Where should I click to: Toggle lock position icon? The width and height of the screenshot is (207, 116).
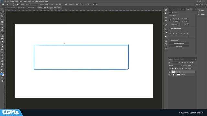(178, 69)
